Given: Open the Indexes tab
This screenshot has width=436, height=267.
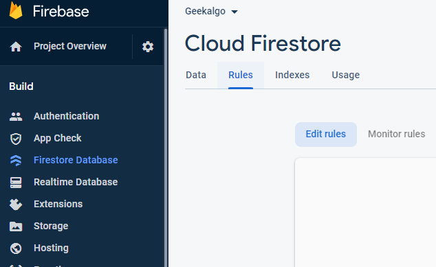Looking at the screenshot, I should [292, 75].
